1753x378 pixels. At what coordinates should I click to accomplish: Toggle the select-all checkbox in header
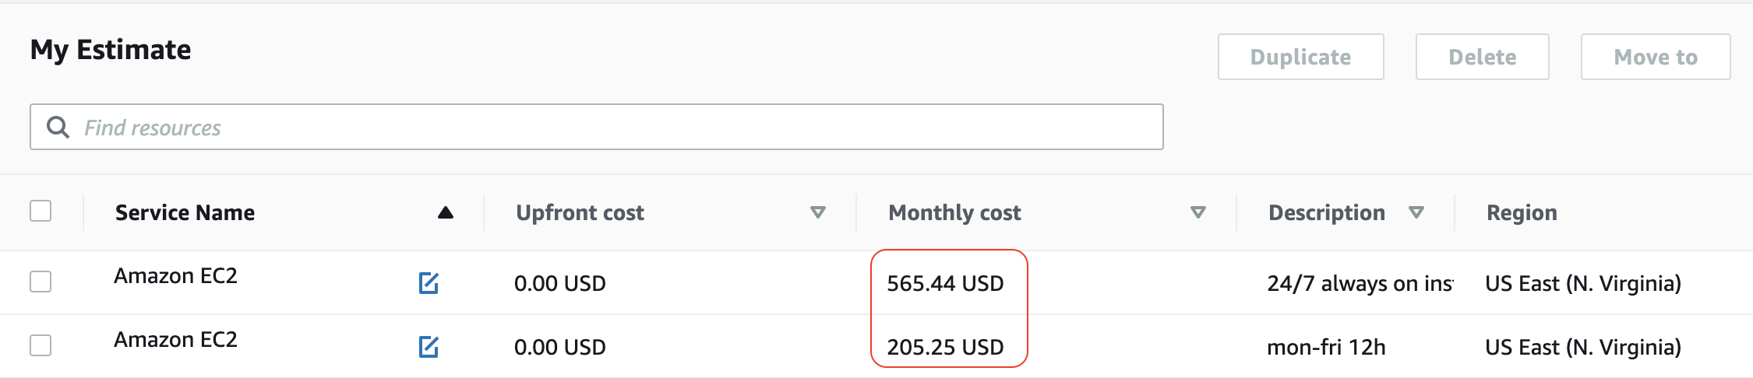(x=41, y=212)
